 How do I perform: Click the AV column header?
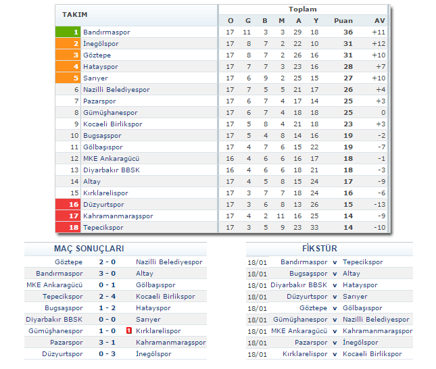click(x=379, y=20)
